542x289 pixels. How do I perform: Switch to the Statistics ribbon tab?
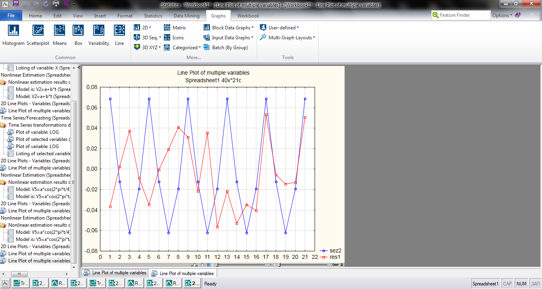(x=153, y=16)
